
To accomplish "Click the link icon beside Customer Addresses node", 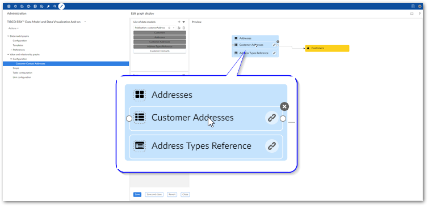I will click(274, 45).
